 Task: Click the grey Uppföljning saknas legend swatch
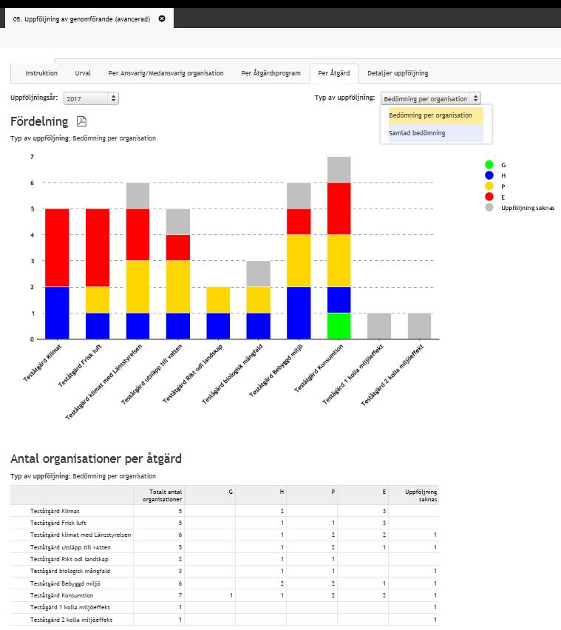tap(489, 207)
